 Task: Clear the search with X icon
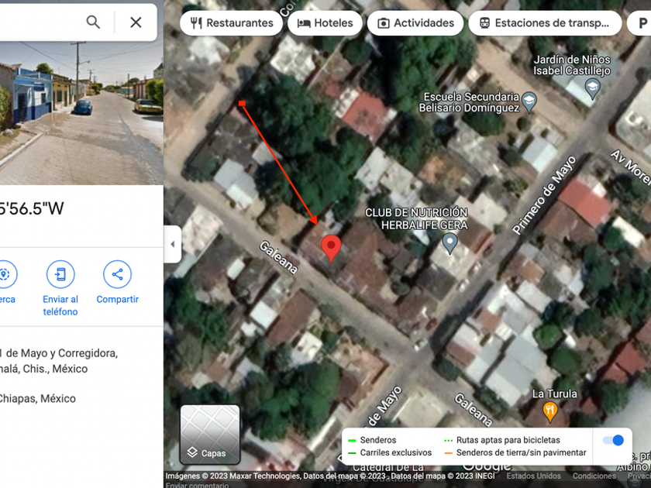pyautogui.click(x=136, y=22)
